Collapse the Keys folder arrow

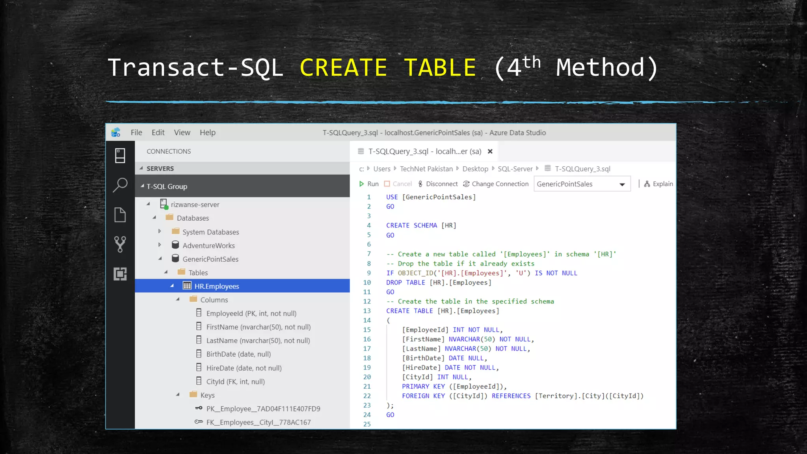178,394
